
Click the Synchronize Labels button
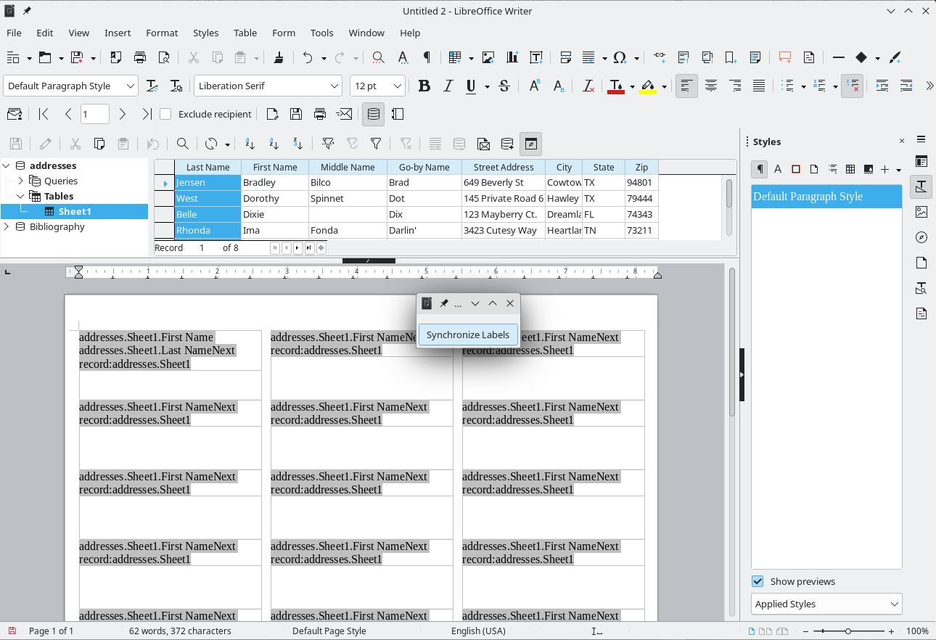click(x=468, y=335)
